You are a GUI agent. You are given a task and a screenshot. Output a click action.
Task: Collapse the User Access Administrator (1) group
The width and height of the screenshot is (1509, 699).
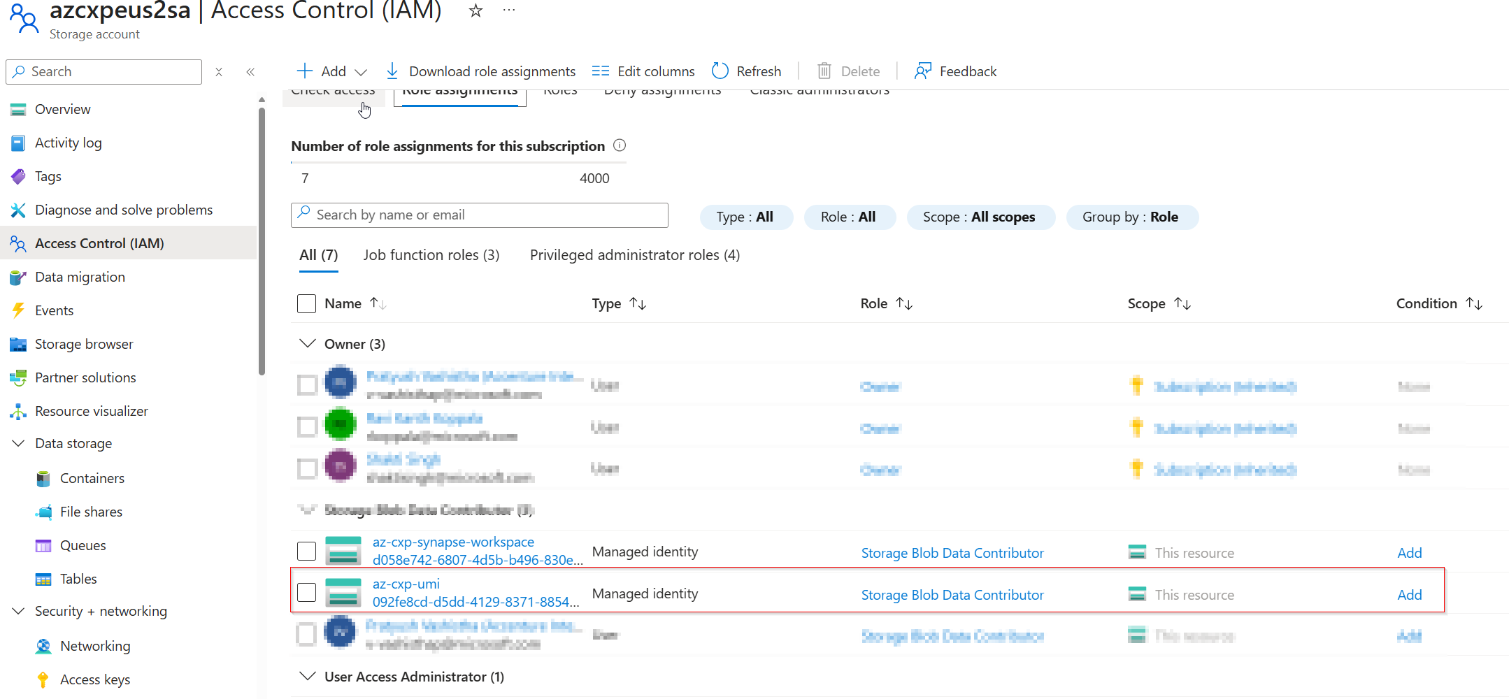click(x=307, y=676)
